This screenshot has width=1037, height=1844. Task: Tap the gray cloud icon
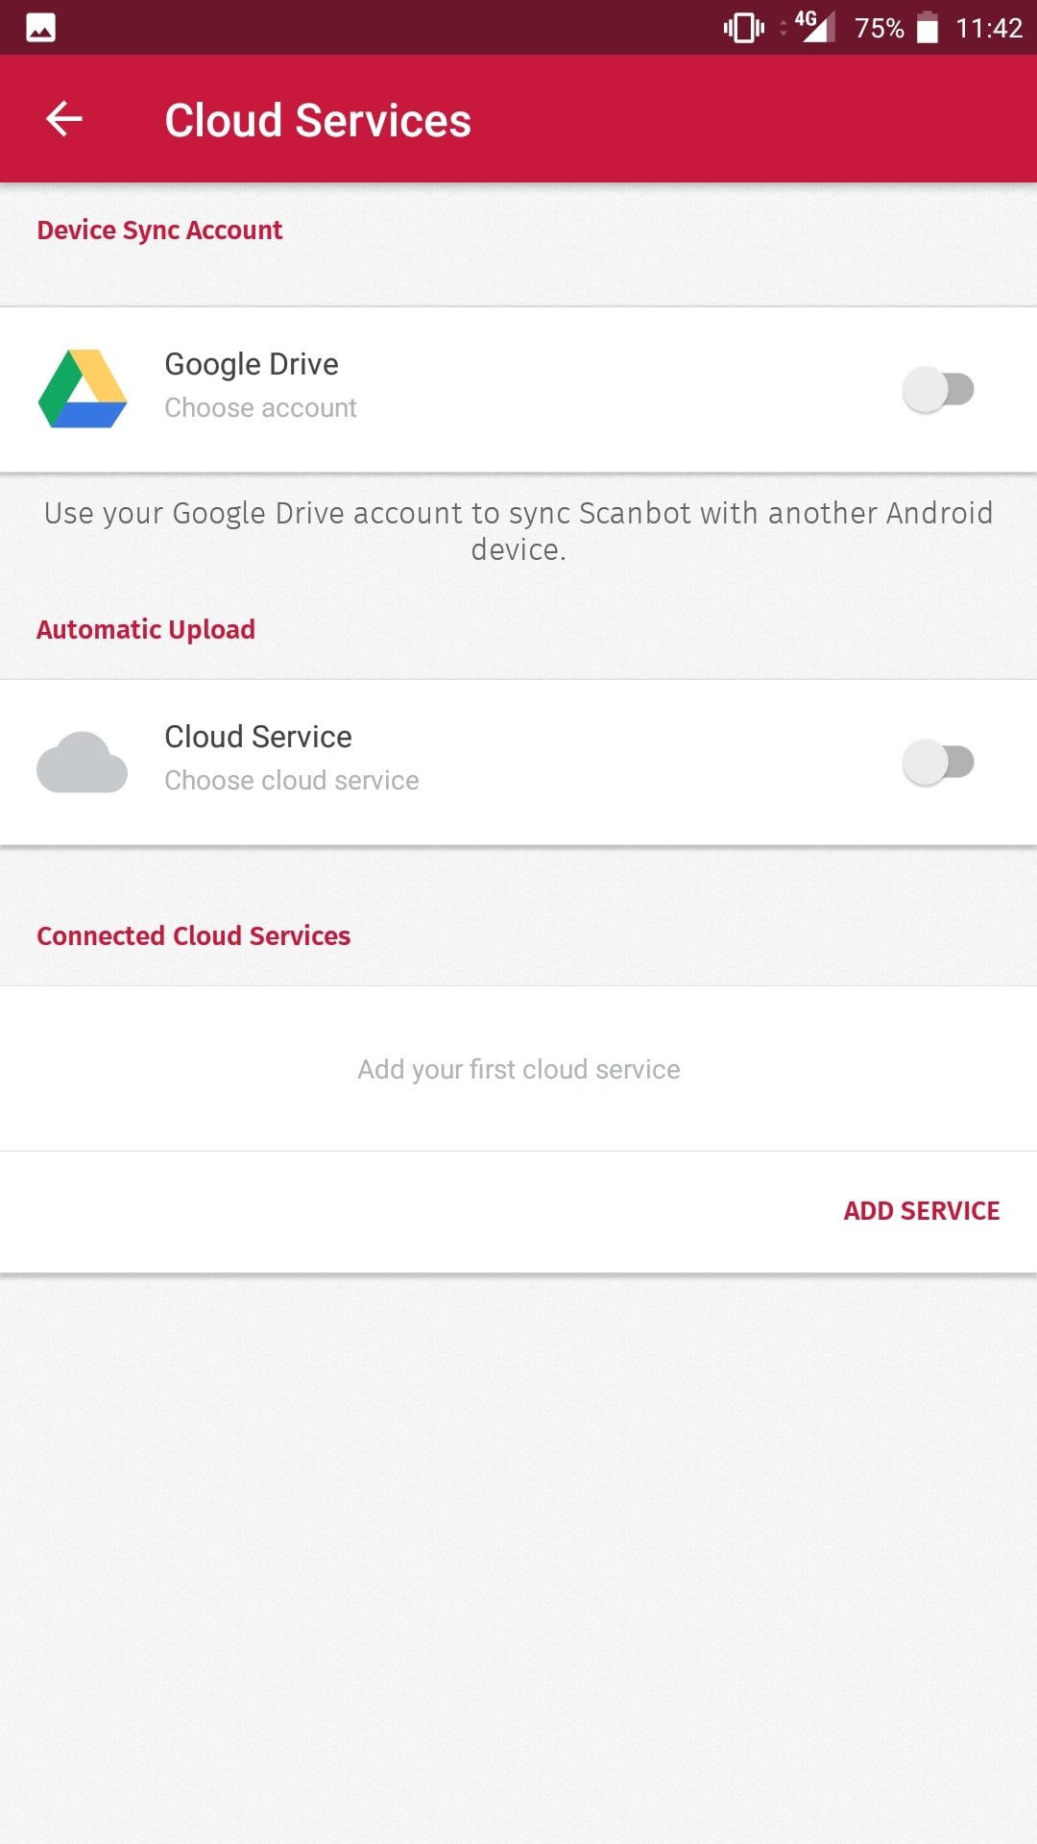click(83, 763)
